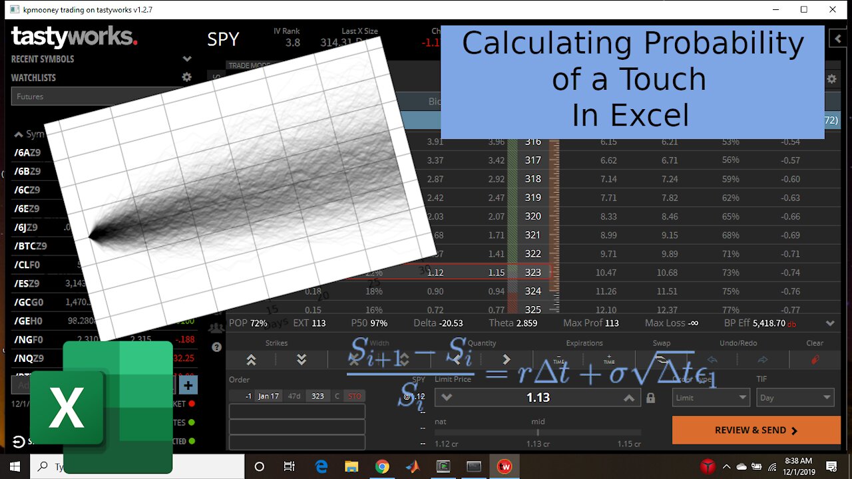The image size is (852, 479).
Task: Increase quantity with right arrow
Action: point(507,359)
